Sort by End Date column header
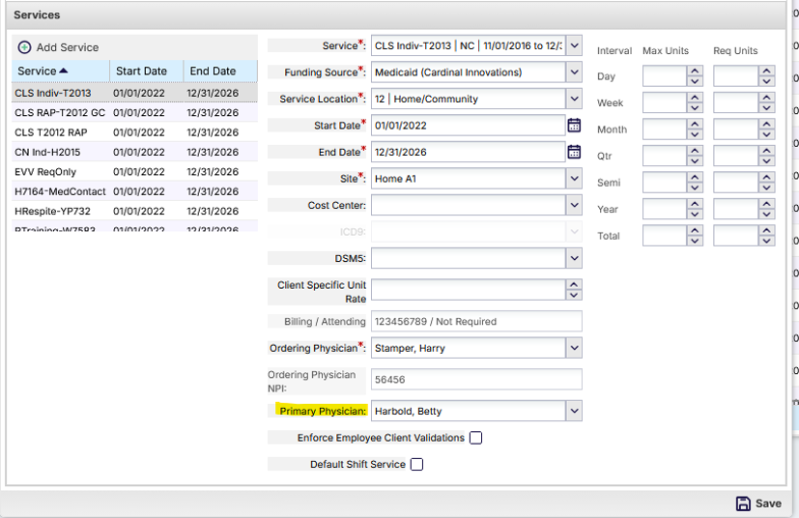799x518 pixels. 220,71
